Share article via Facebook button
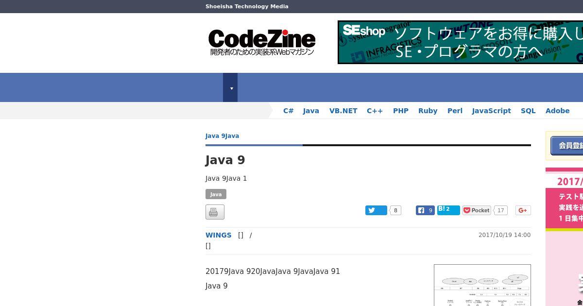Viewport: 583px width, 306px height. coord(425,210)
